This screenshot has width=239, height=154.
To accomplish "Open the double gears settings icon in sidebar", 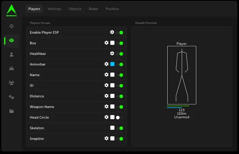I will click(x=12, y=97).
